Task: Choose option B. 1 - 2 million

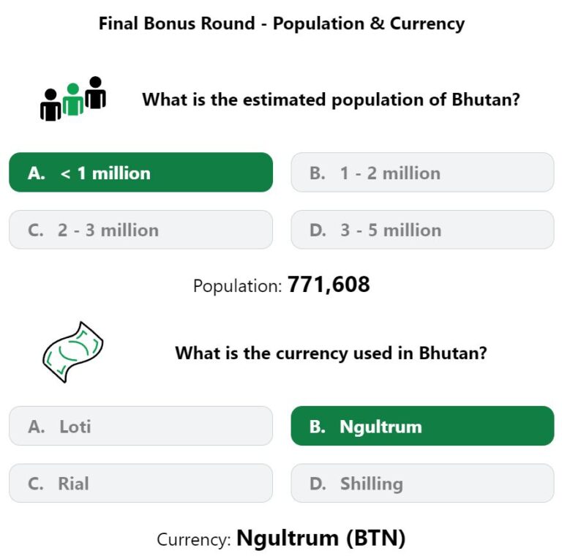Action: point(422,173)
